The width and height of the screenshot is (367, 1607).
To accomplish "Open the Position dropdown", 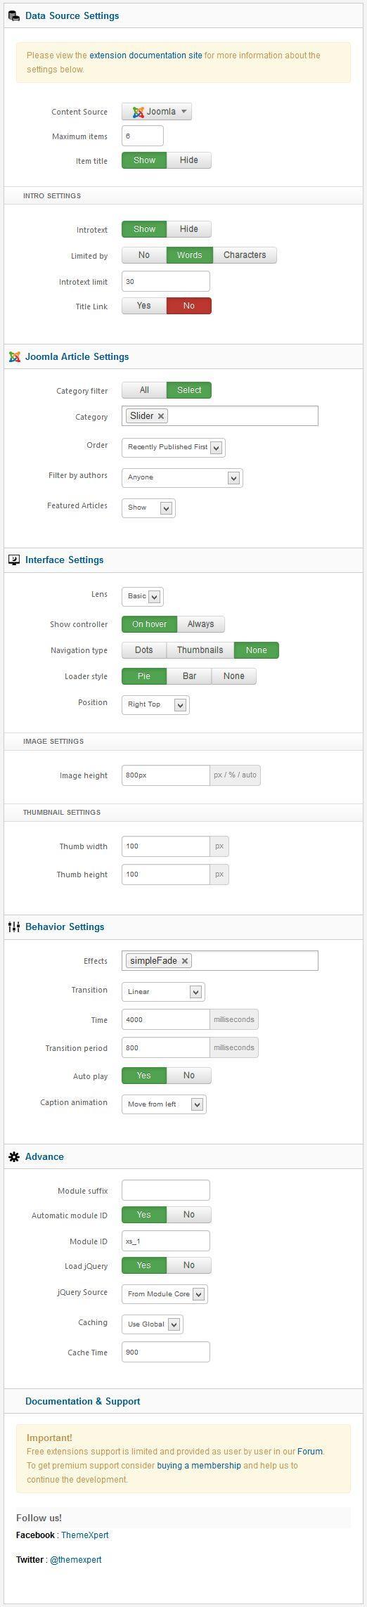I will point(155,704).
